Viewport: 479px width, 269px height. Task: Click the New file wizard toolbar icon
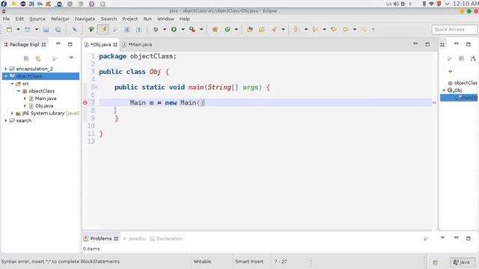tap(9, 29)
